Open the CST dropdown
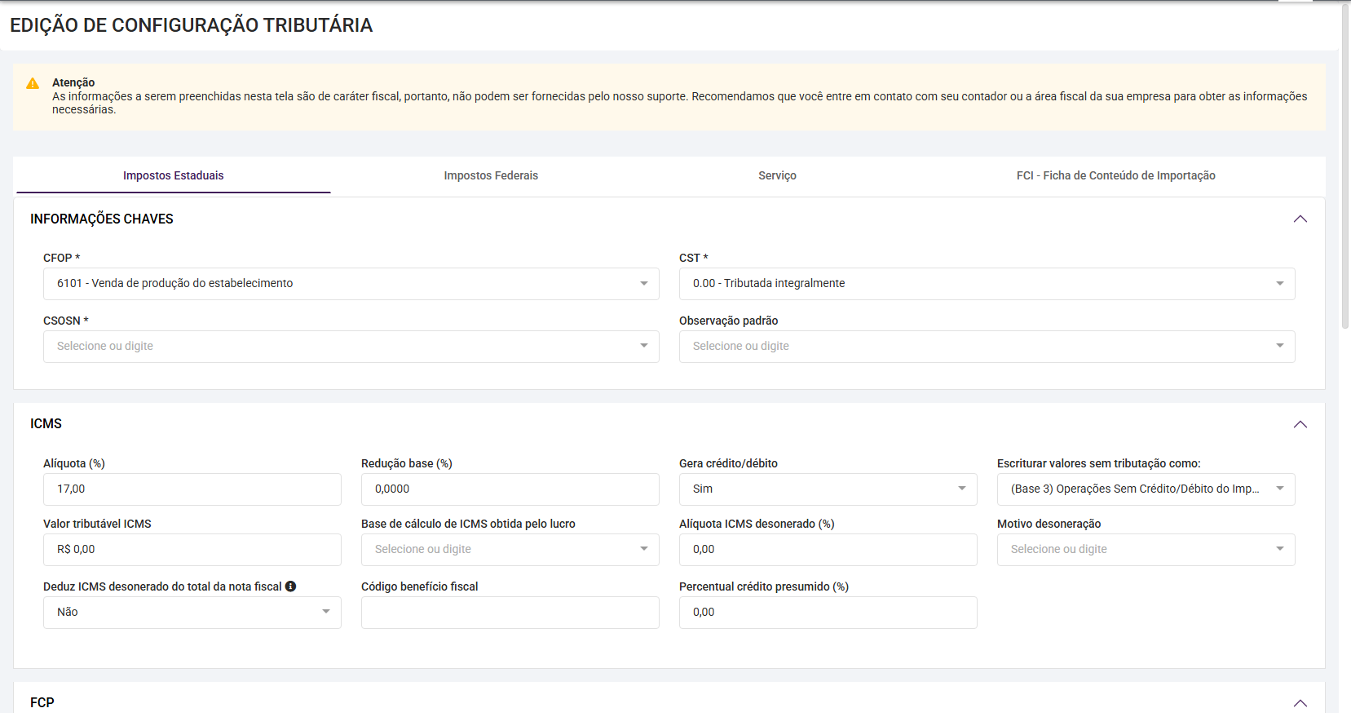 tap(987, 284)
